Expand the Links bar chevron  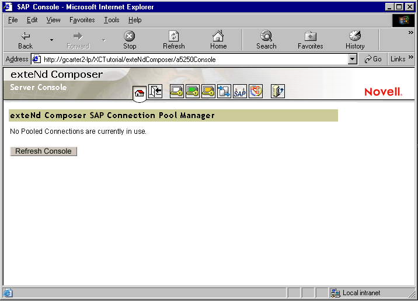410,57
